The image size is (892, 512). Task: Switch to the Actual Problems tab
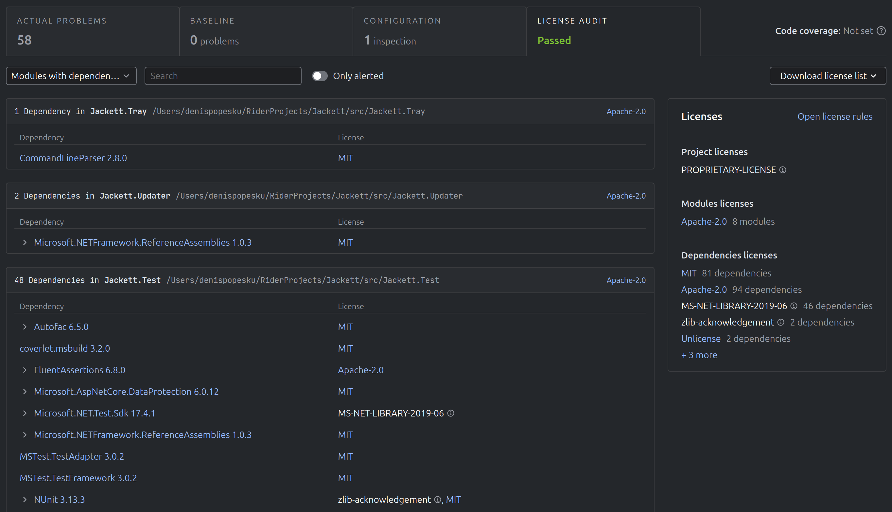pyautogui.click(x=93, y=31)
